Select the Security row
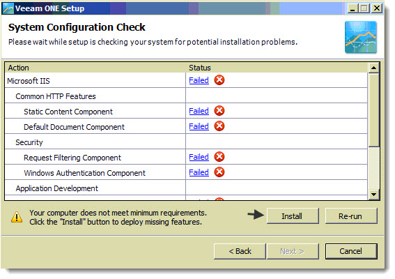The height and width of the screenshot is (279, 395). (186, 142)
